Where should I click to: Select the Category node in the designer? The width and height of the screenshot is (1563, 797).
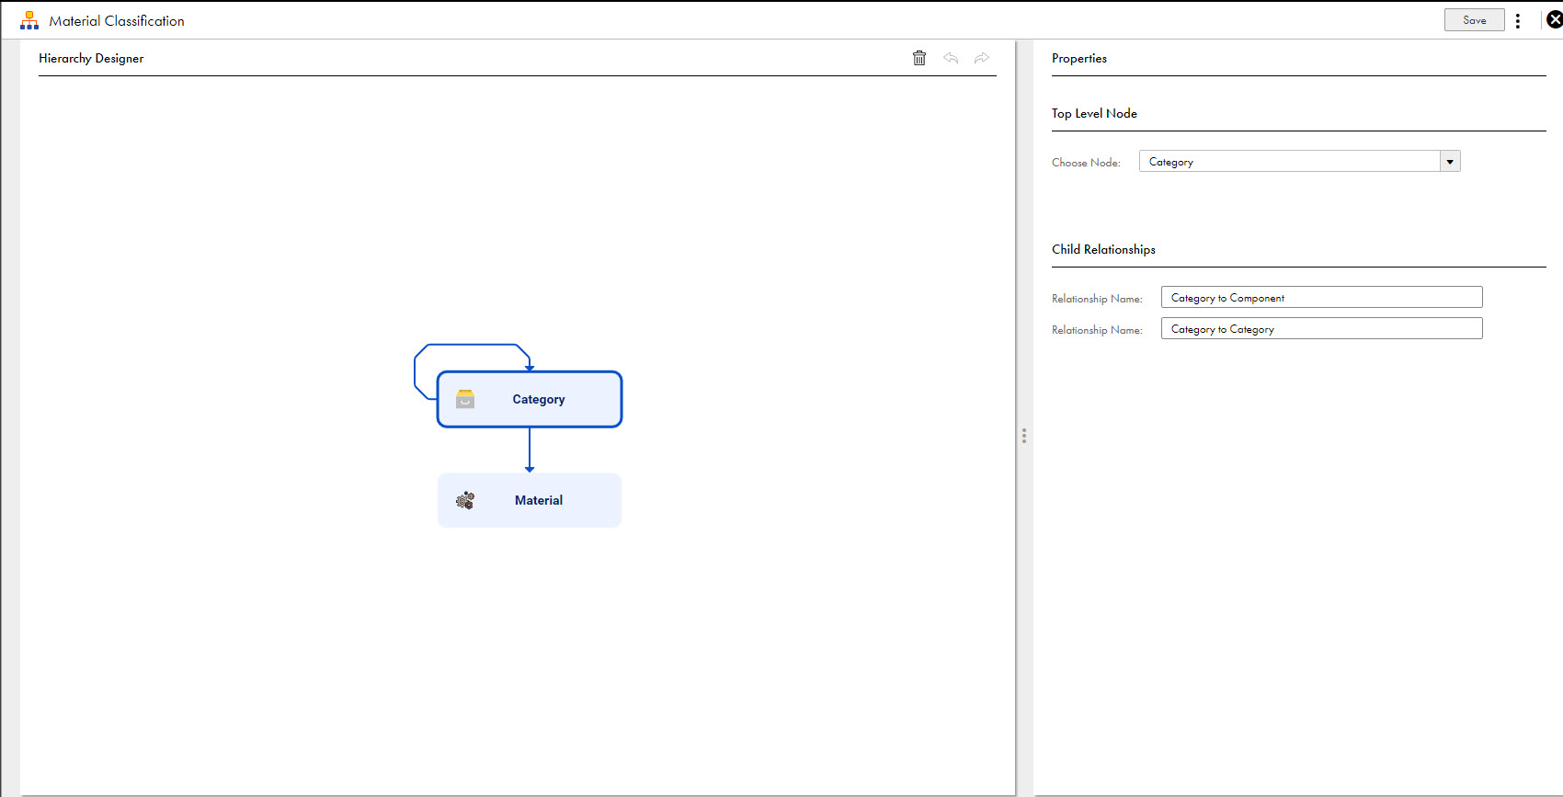click(530, 399)
